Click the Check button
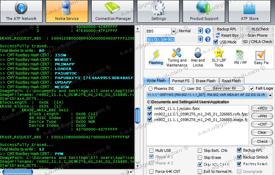 coord(262,141)
